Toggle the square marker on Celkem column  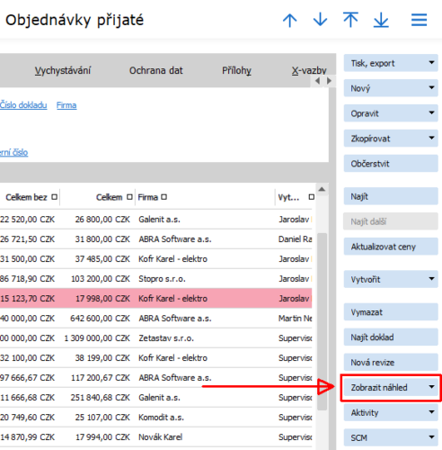(129, 197)
